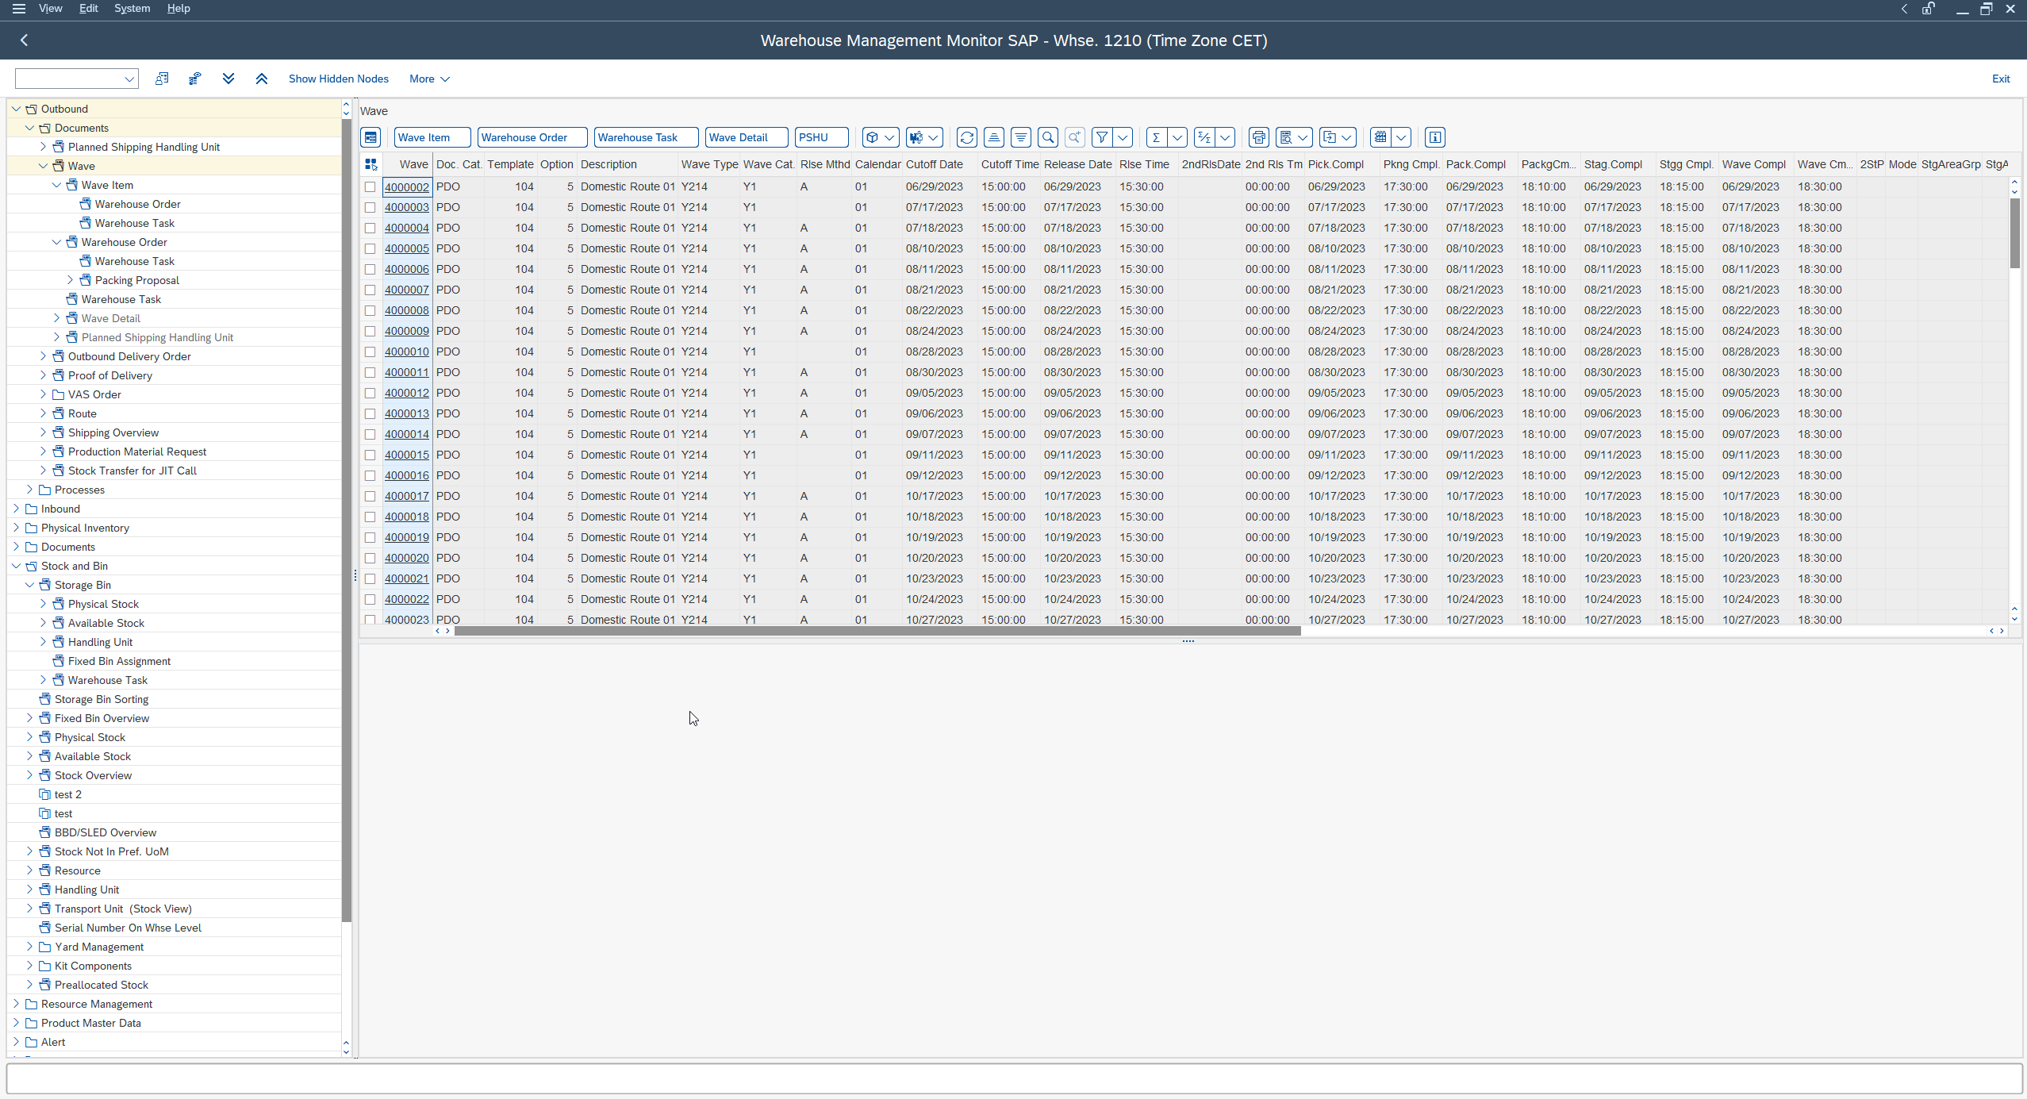Open the Edit menu
The height and width of the screenshot is (1099, 2027).
[88, 9]
